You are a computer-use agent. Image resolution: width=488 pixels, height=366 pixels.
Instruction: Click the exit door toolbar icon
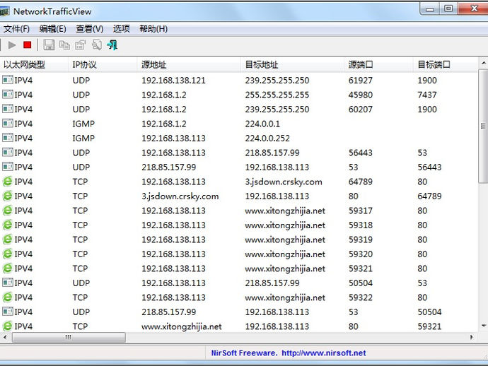pyautogui.click(x=112, y=45)
